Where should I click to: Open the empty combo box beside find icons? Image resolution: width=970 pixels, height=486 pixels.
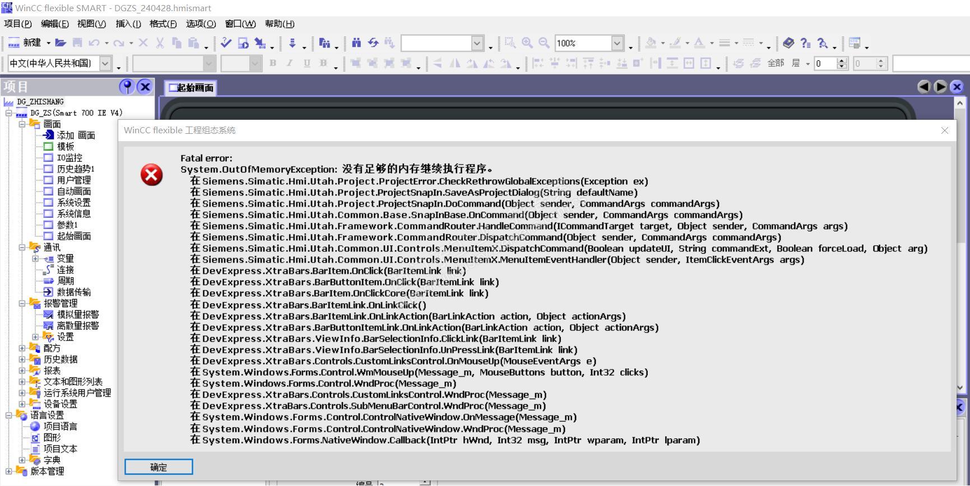(x=477, y=43)
